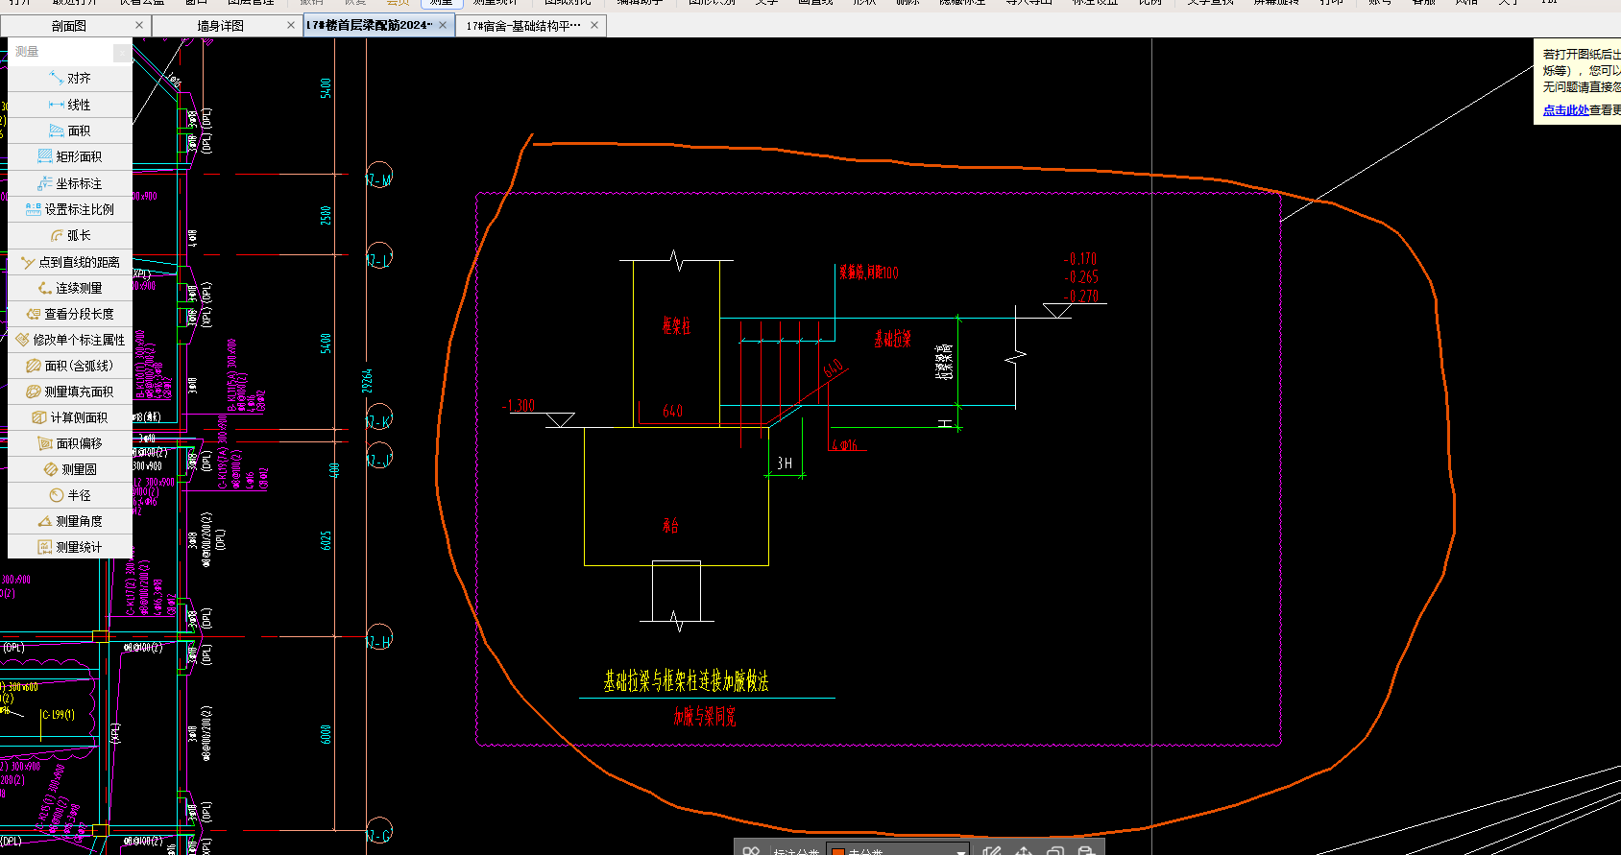Open 测量统计 in the measure panel
Viewport: 1621px width, 855px height.
[70, 547]
